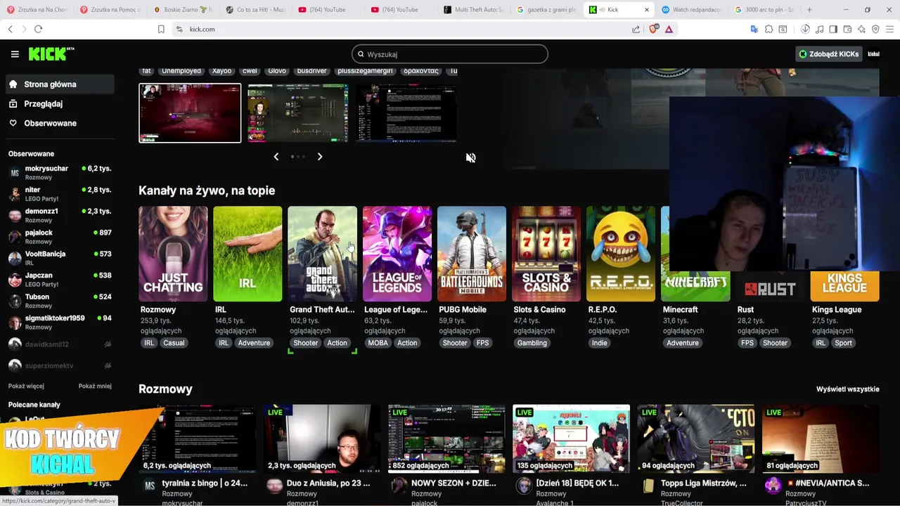
Task: Click the Indie tag under R.E.P.O.
Action: point(600,343)
